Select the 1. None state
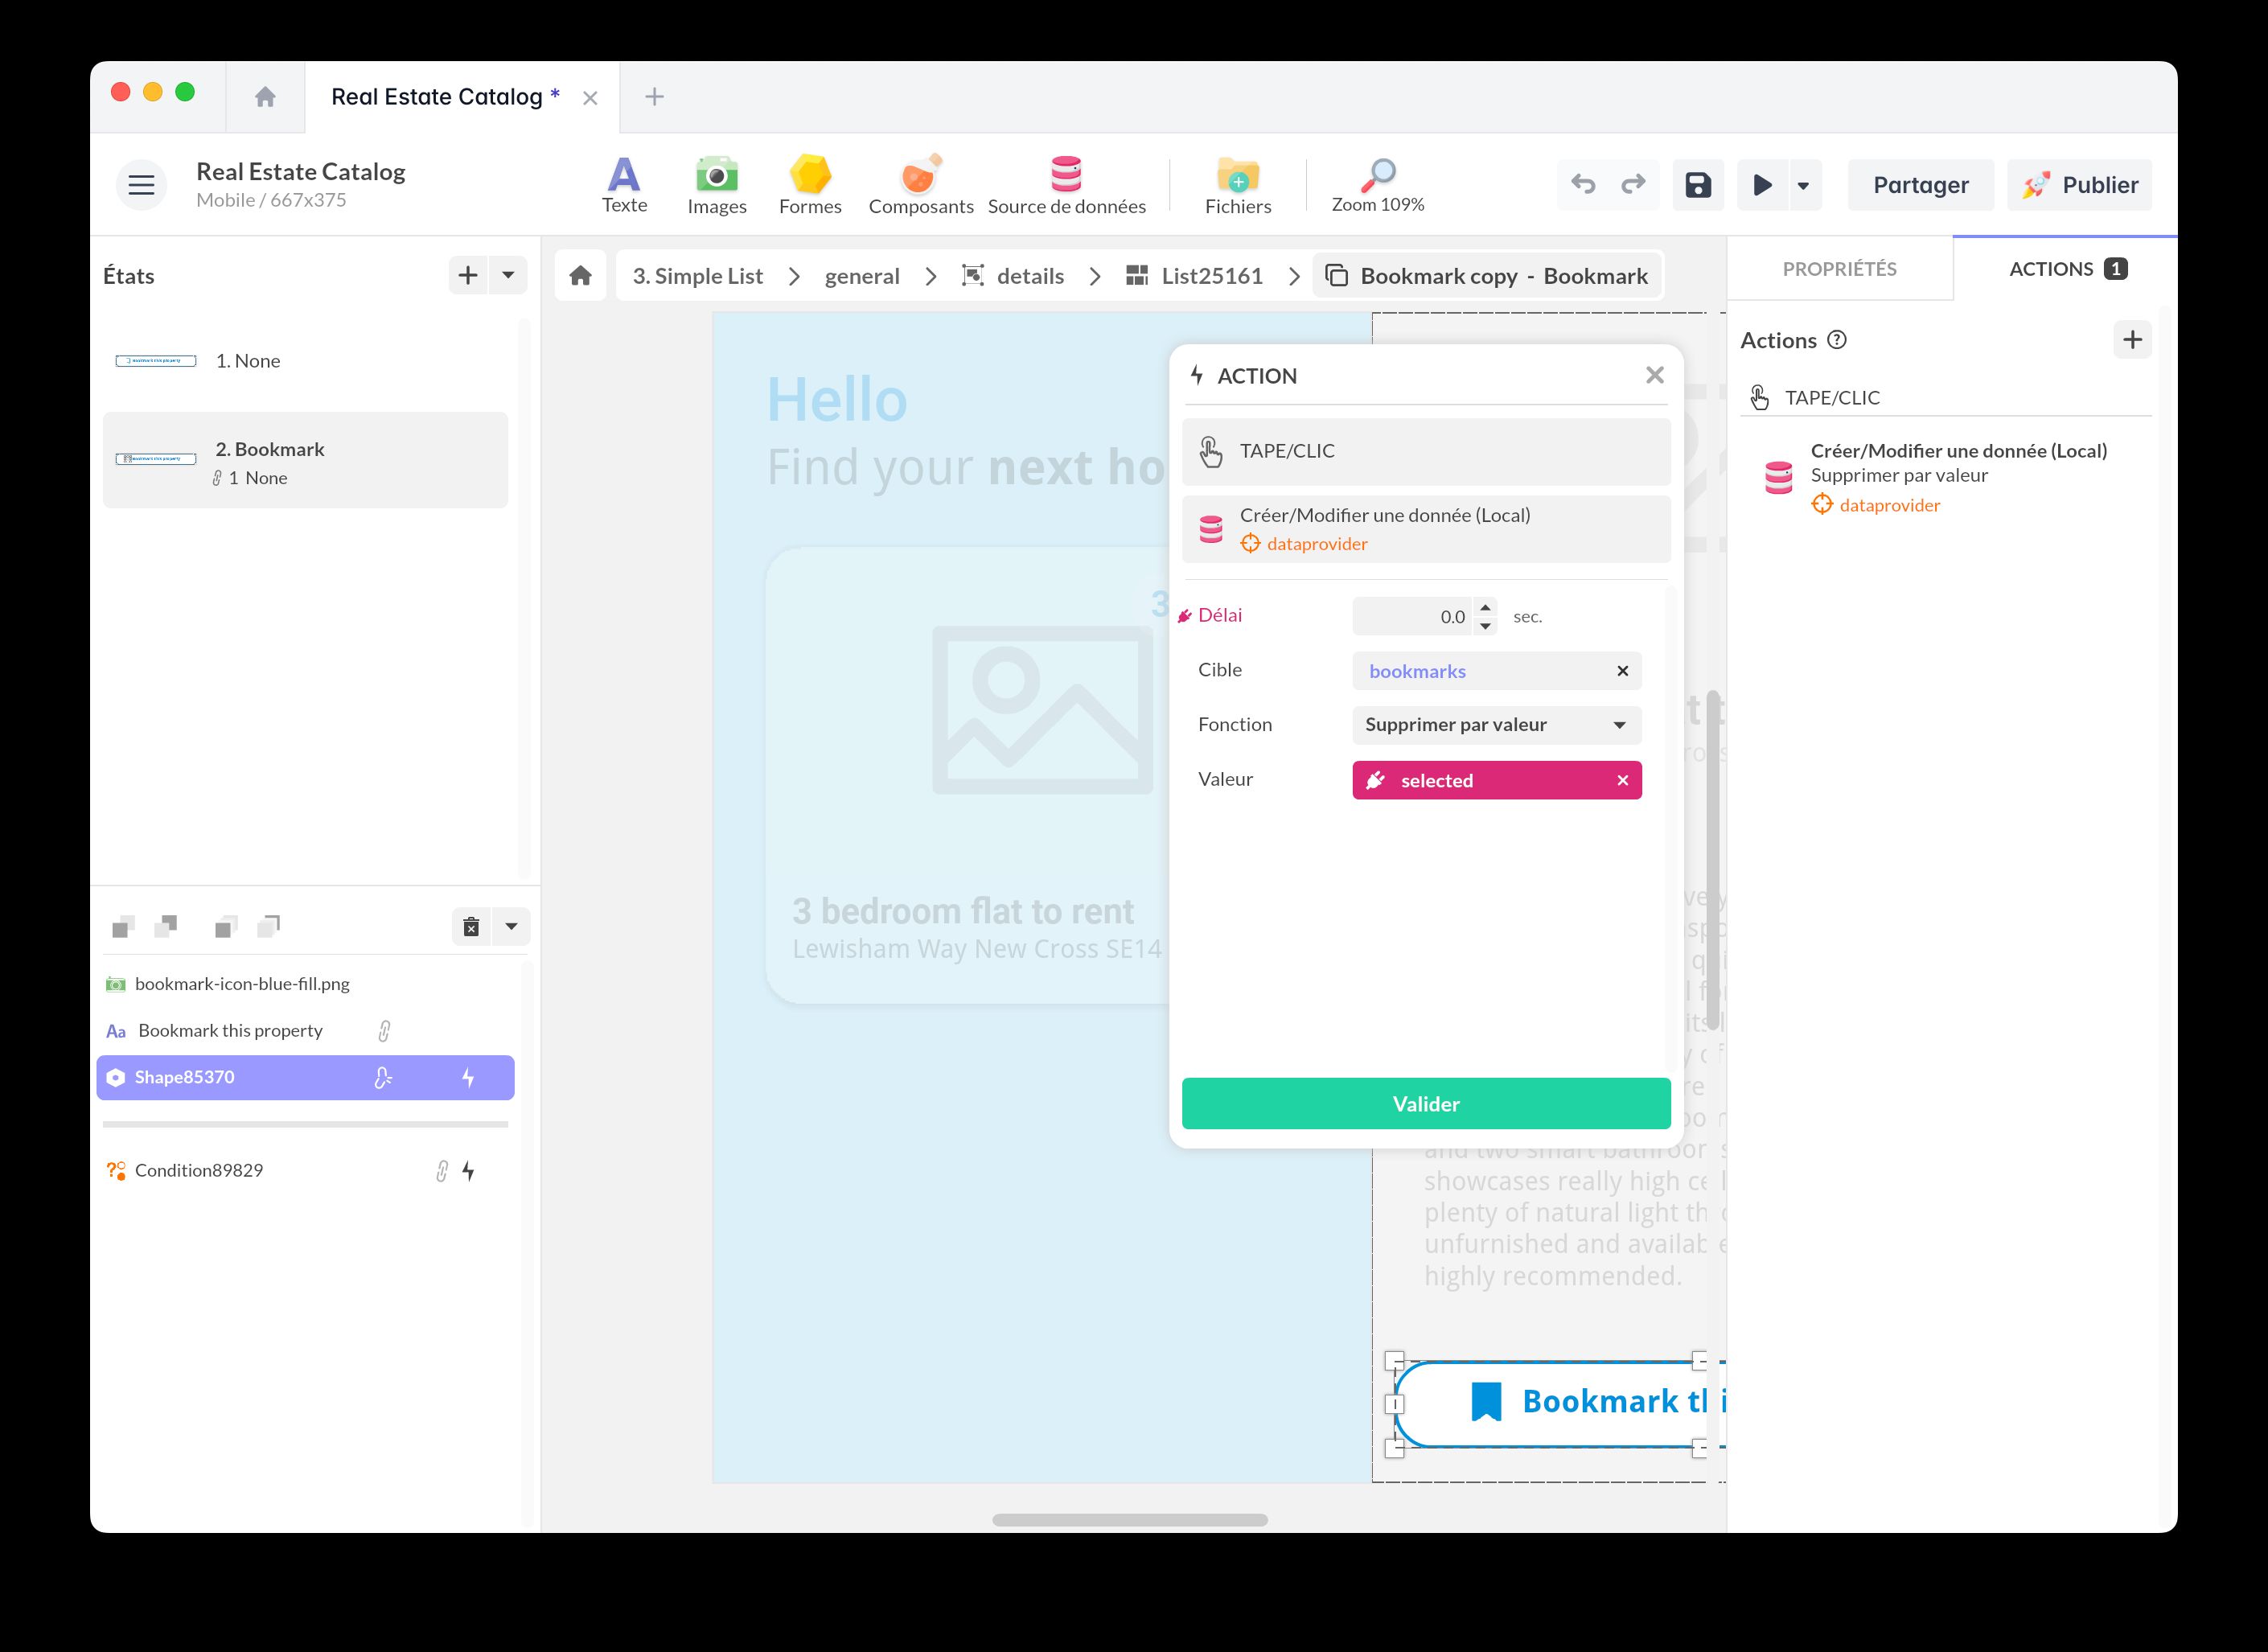This screenshot has height=1652, width=2268. [305, 361]
